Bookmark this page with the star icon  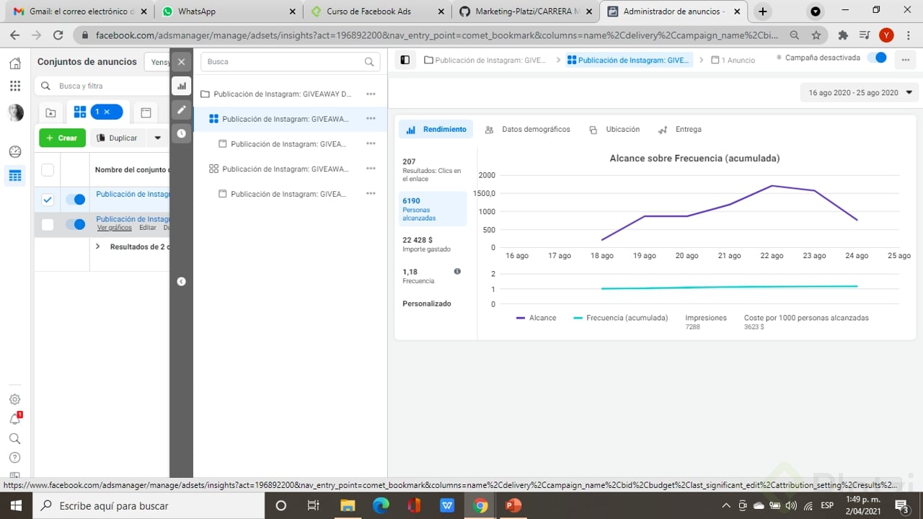pos(816,35)
